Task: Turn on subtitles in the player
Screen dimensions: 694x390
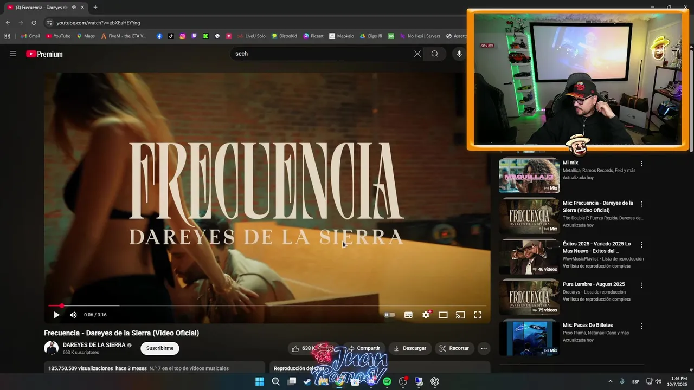Action: point(408,315)
